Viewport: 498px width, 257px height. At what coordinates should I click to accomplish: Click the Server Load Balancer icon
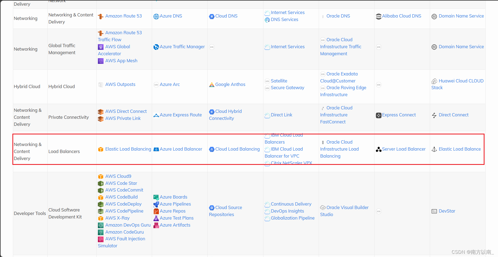click(x=379, y=149)
